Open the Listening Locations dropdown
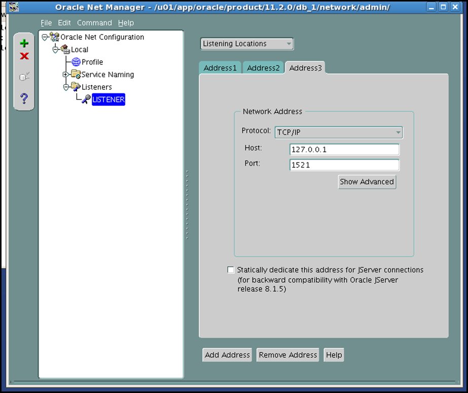The height and width of the screenshot is (393, 468). [247, 44]
